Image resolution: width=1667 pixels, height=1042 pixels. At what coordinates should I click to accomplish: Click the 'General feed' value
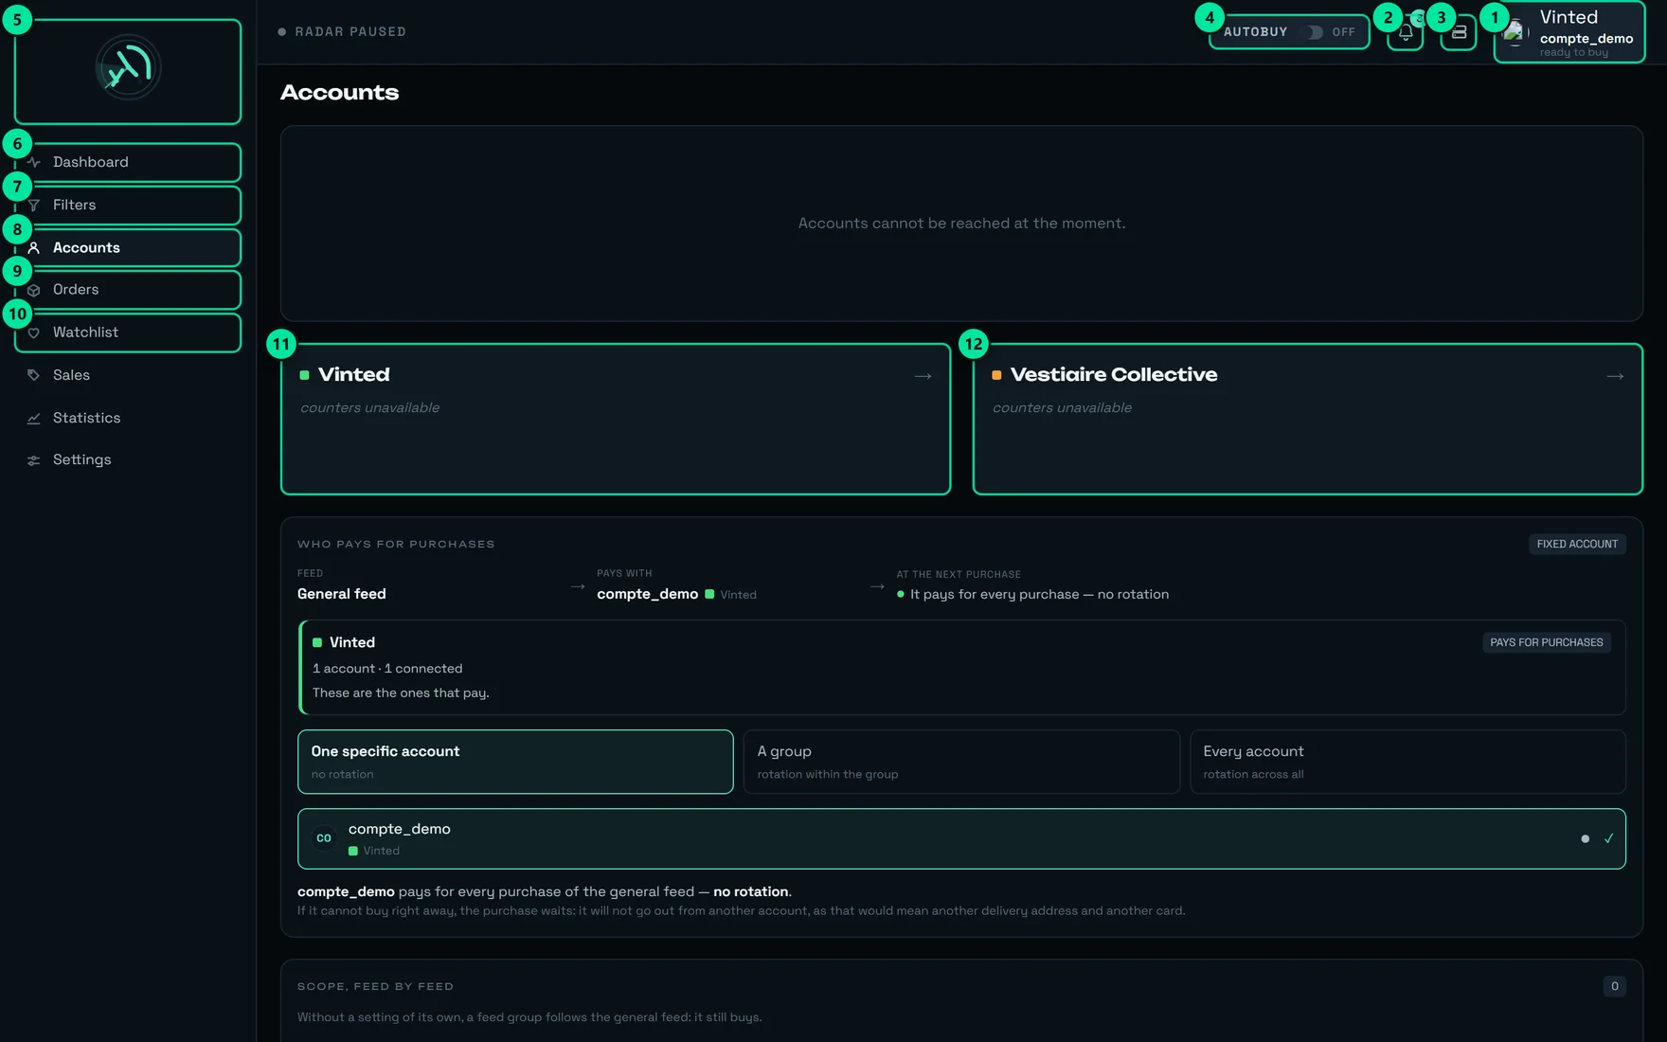pos(342,594)
